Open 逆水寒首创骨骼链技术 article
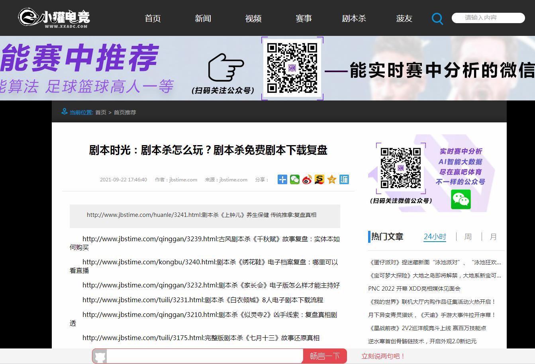 pos(422,341)
